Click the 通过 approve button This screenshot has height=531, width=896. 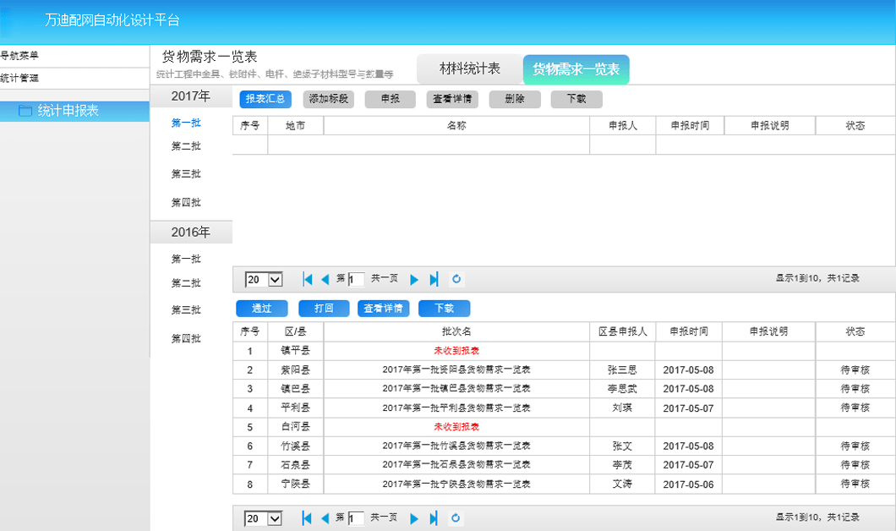coord(262,309)
